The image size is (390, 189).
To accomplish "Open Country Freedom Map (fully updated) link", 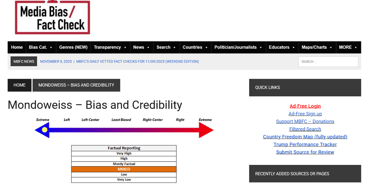I will 305,137.
